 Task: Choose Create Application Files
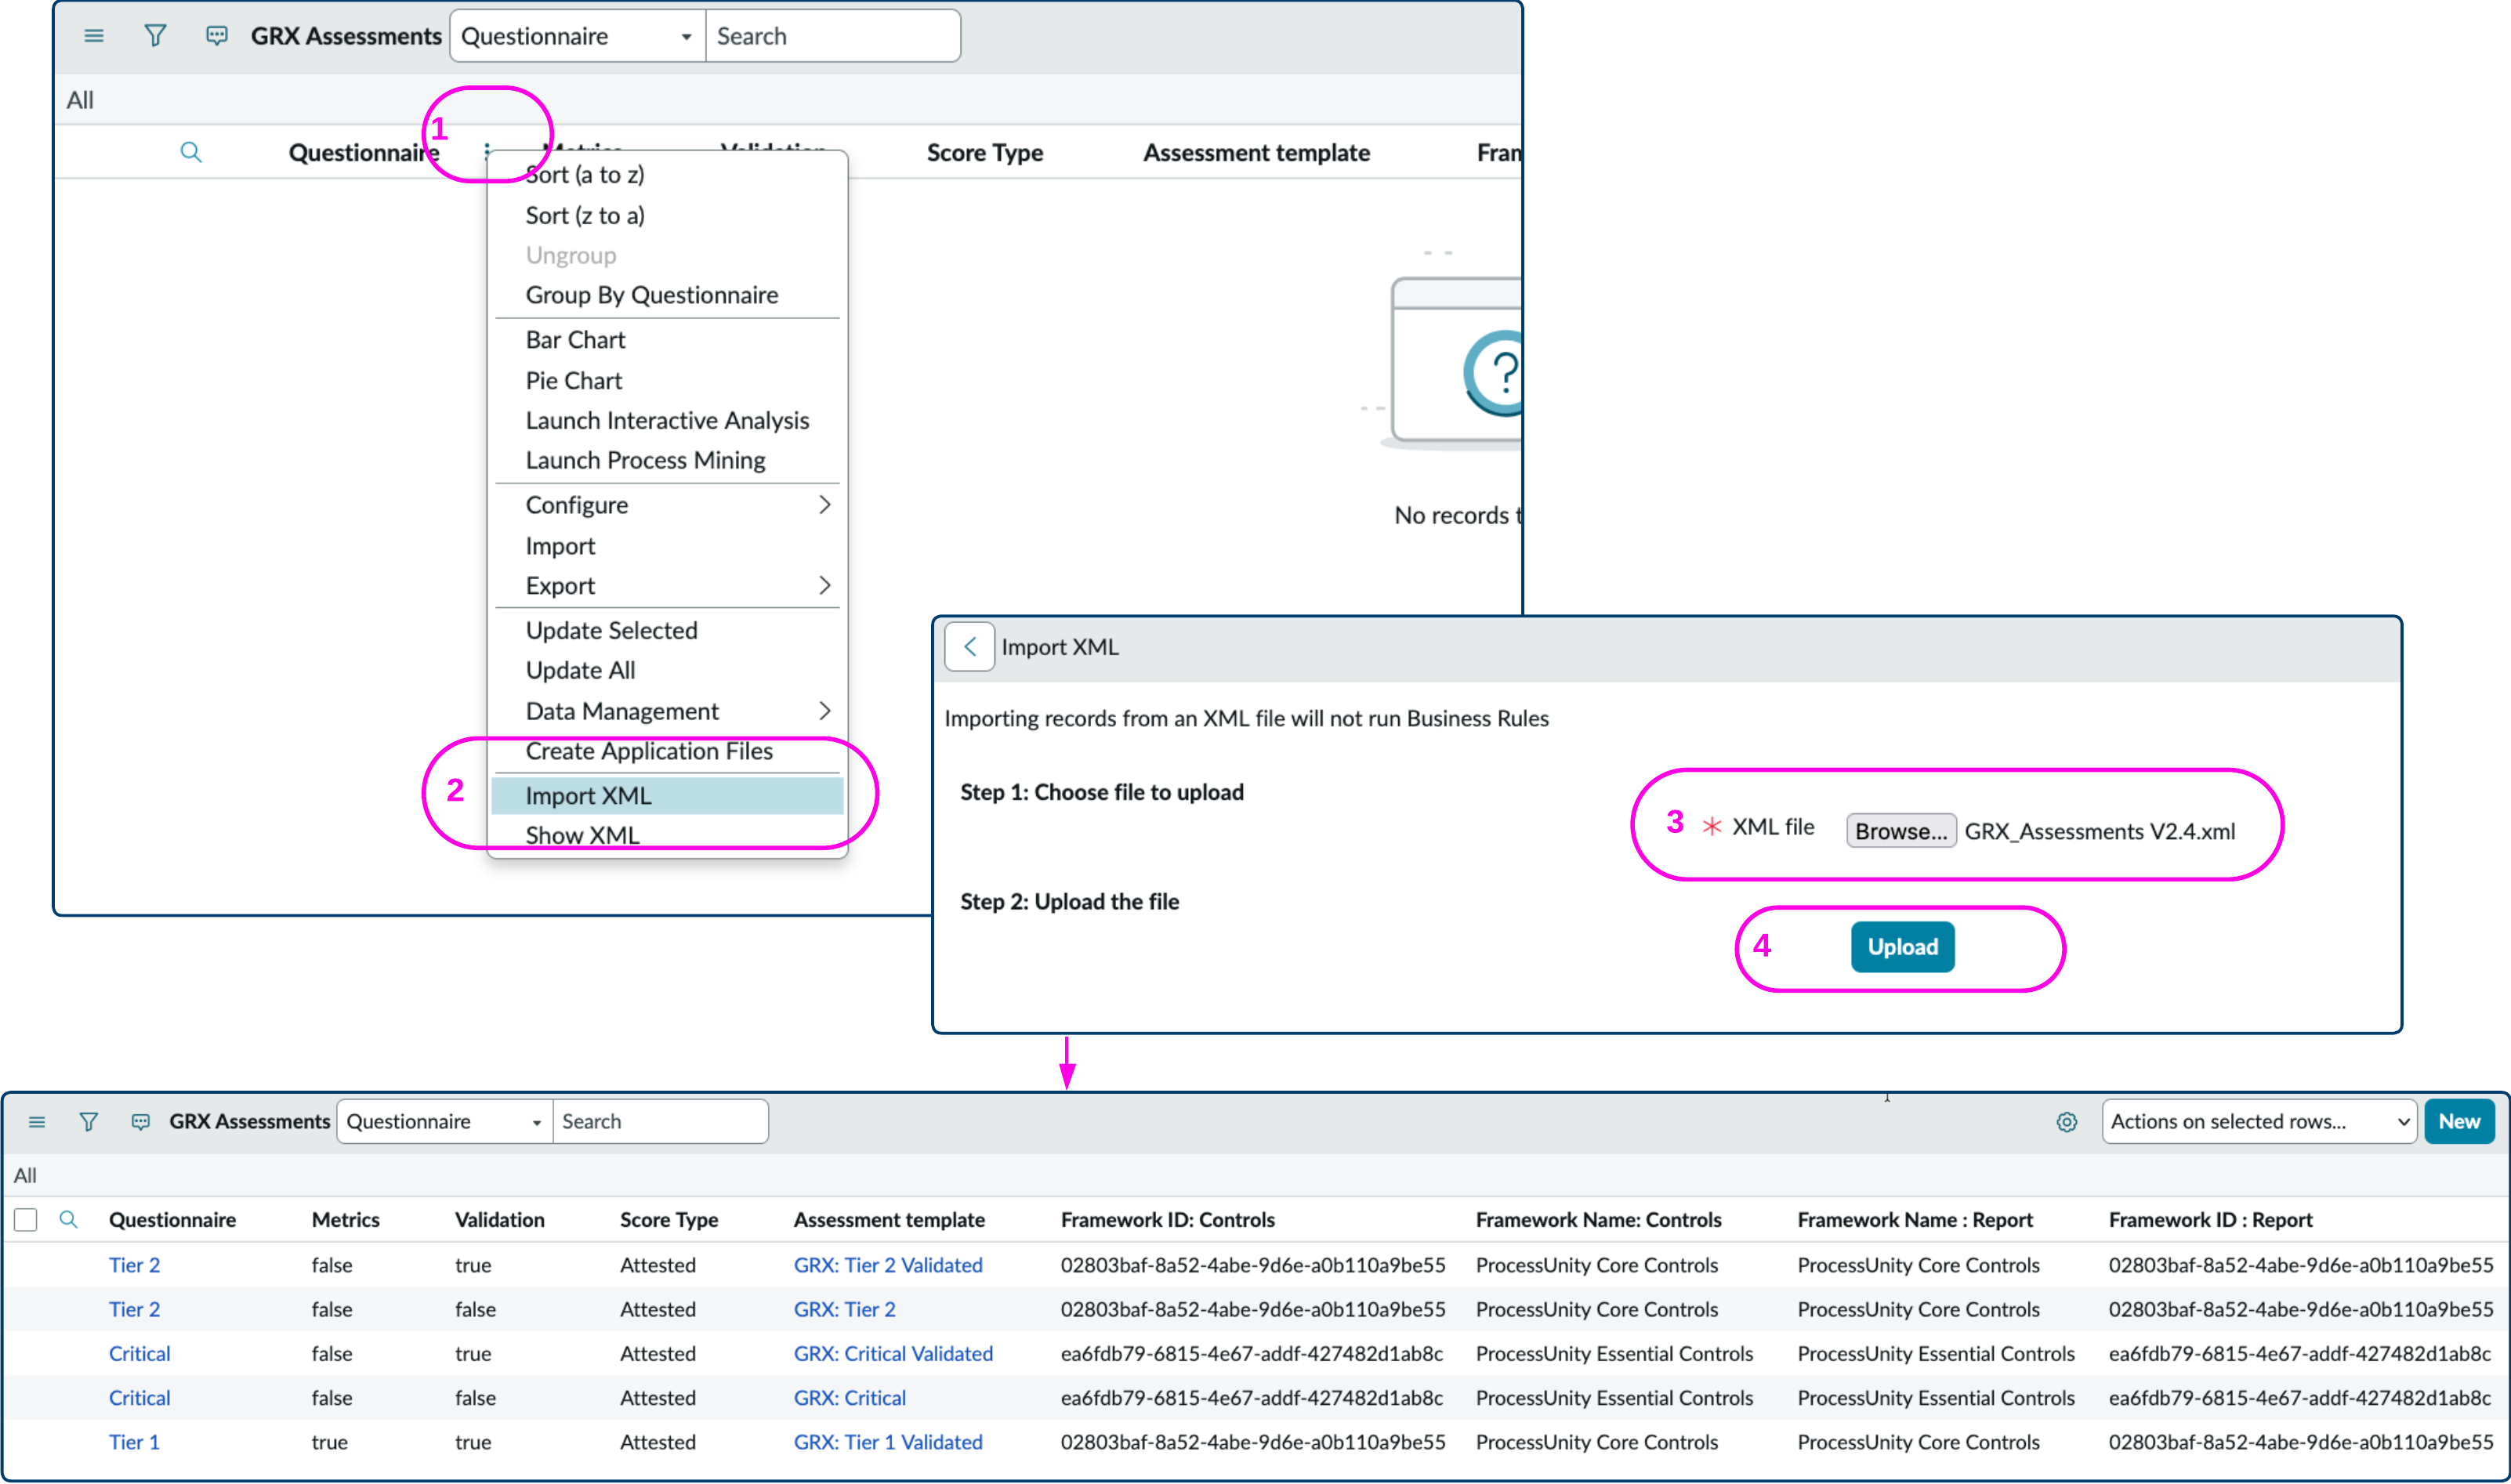click(649, 751)
